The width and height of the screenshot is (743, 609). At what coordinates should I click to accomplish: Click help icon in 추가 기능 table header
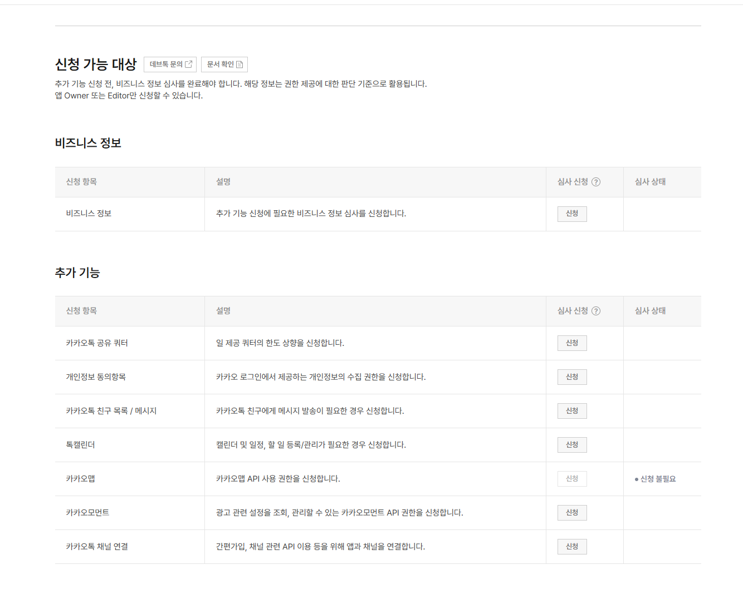pyautogui.click(x=595, y=311)
